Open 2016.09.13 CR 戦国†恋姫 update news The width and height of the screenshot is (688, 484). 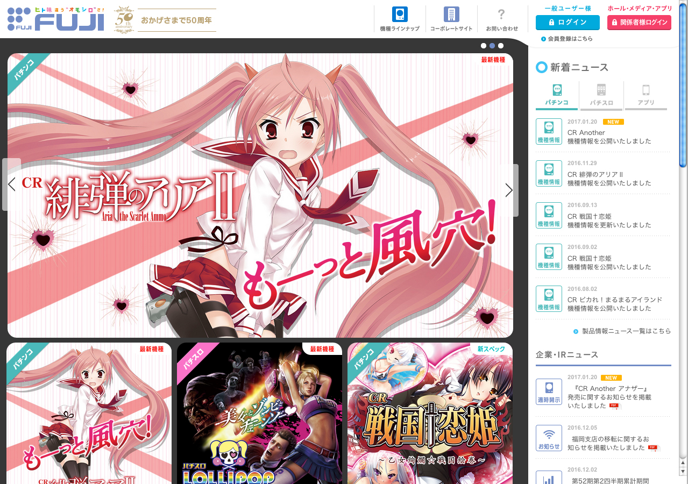(609, 220)
